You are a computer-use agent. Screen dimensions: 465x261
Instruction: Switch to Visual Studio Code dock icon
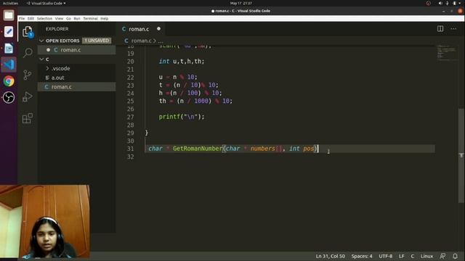pyautogui.click(x=9, y=65)
